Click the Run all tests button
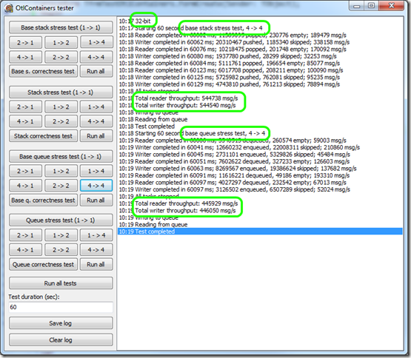Viewport: 411px width, 358px height. coord(61,283)
